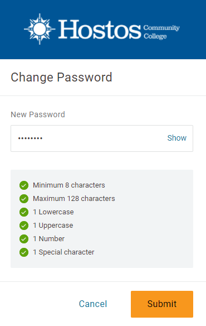The height and width of the screenshot is (326, 206).
Task: Click the green check beside Maximum 128 characters
Action: click(24, 199)
